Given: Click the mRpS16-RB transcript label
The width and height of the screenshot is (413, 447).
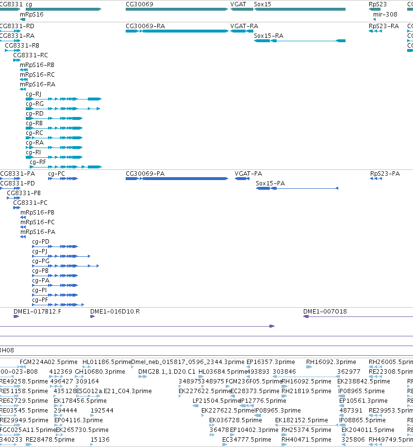Looking at the screenshot, I should 37,65.
